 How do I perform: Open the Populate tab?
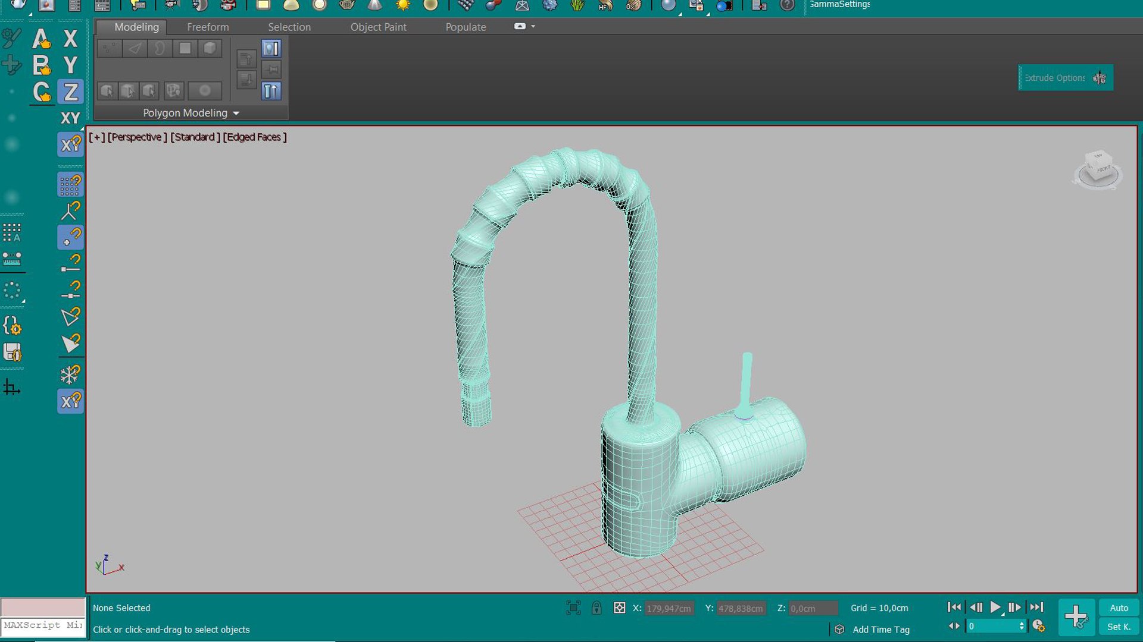click(x=466, y=27)
